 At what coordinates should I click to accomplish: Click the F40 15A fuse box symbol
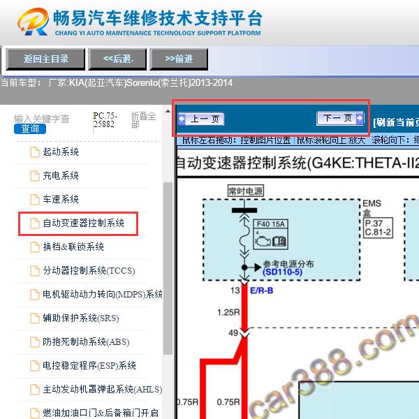(x=271, y=235)
